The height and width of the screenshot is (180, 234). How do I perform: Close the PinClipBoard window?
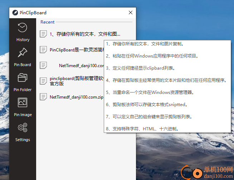pos(131,12)
